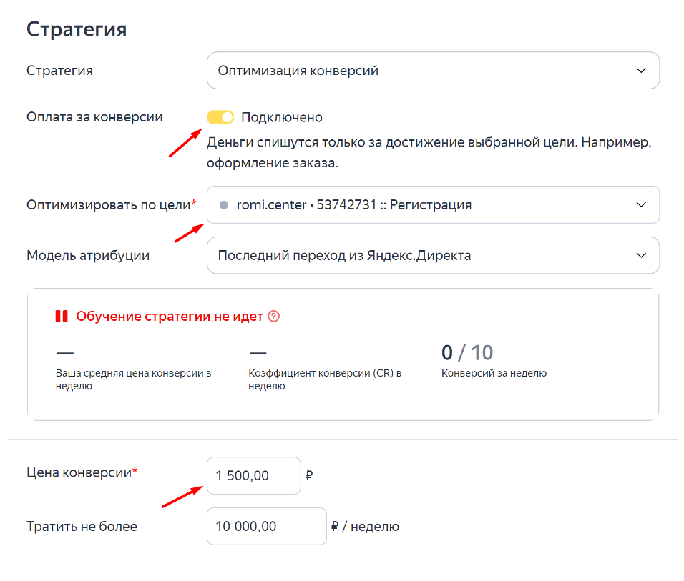Click inside the "Цена конверсии" input field
684x581 pixels.
(x=253, y=475)
